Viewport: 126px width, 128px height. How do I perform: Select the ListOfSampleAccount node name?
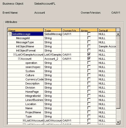point(29,55)
